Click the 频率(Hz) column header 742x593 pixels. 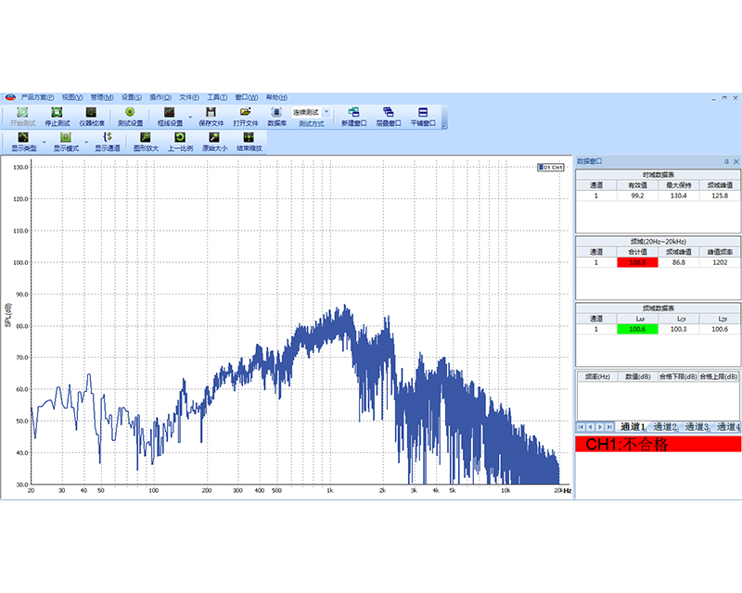point(597,377)
